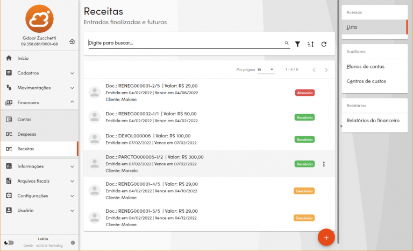Collapse right panel with the double arrow handle
The width and height of the screenshot is (413, 251).
point(341,126)
